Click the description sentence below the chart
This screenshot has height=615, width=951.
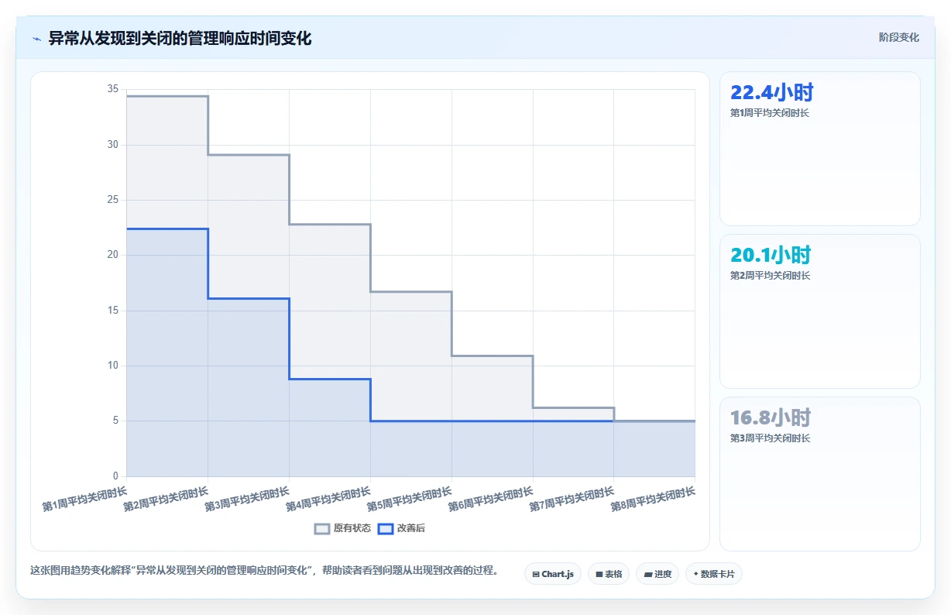click(x=264, y=571)
